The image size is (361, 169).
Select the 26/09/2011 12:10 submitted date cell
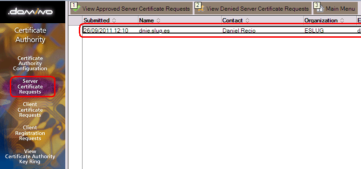[x=106, y=30]
